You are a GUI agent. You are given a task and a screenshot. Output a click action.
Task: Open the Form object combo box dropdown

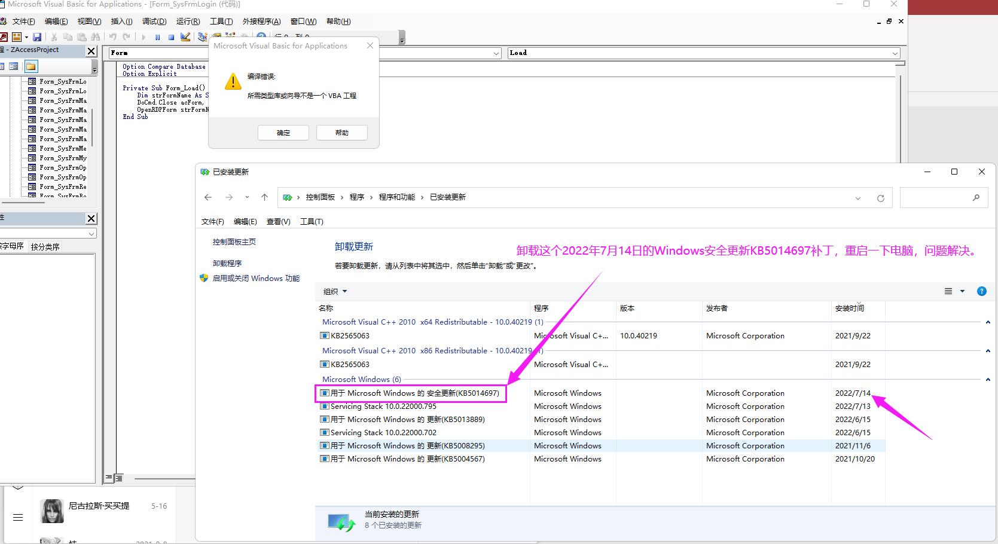point(496,53)
